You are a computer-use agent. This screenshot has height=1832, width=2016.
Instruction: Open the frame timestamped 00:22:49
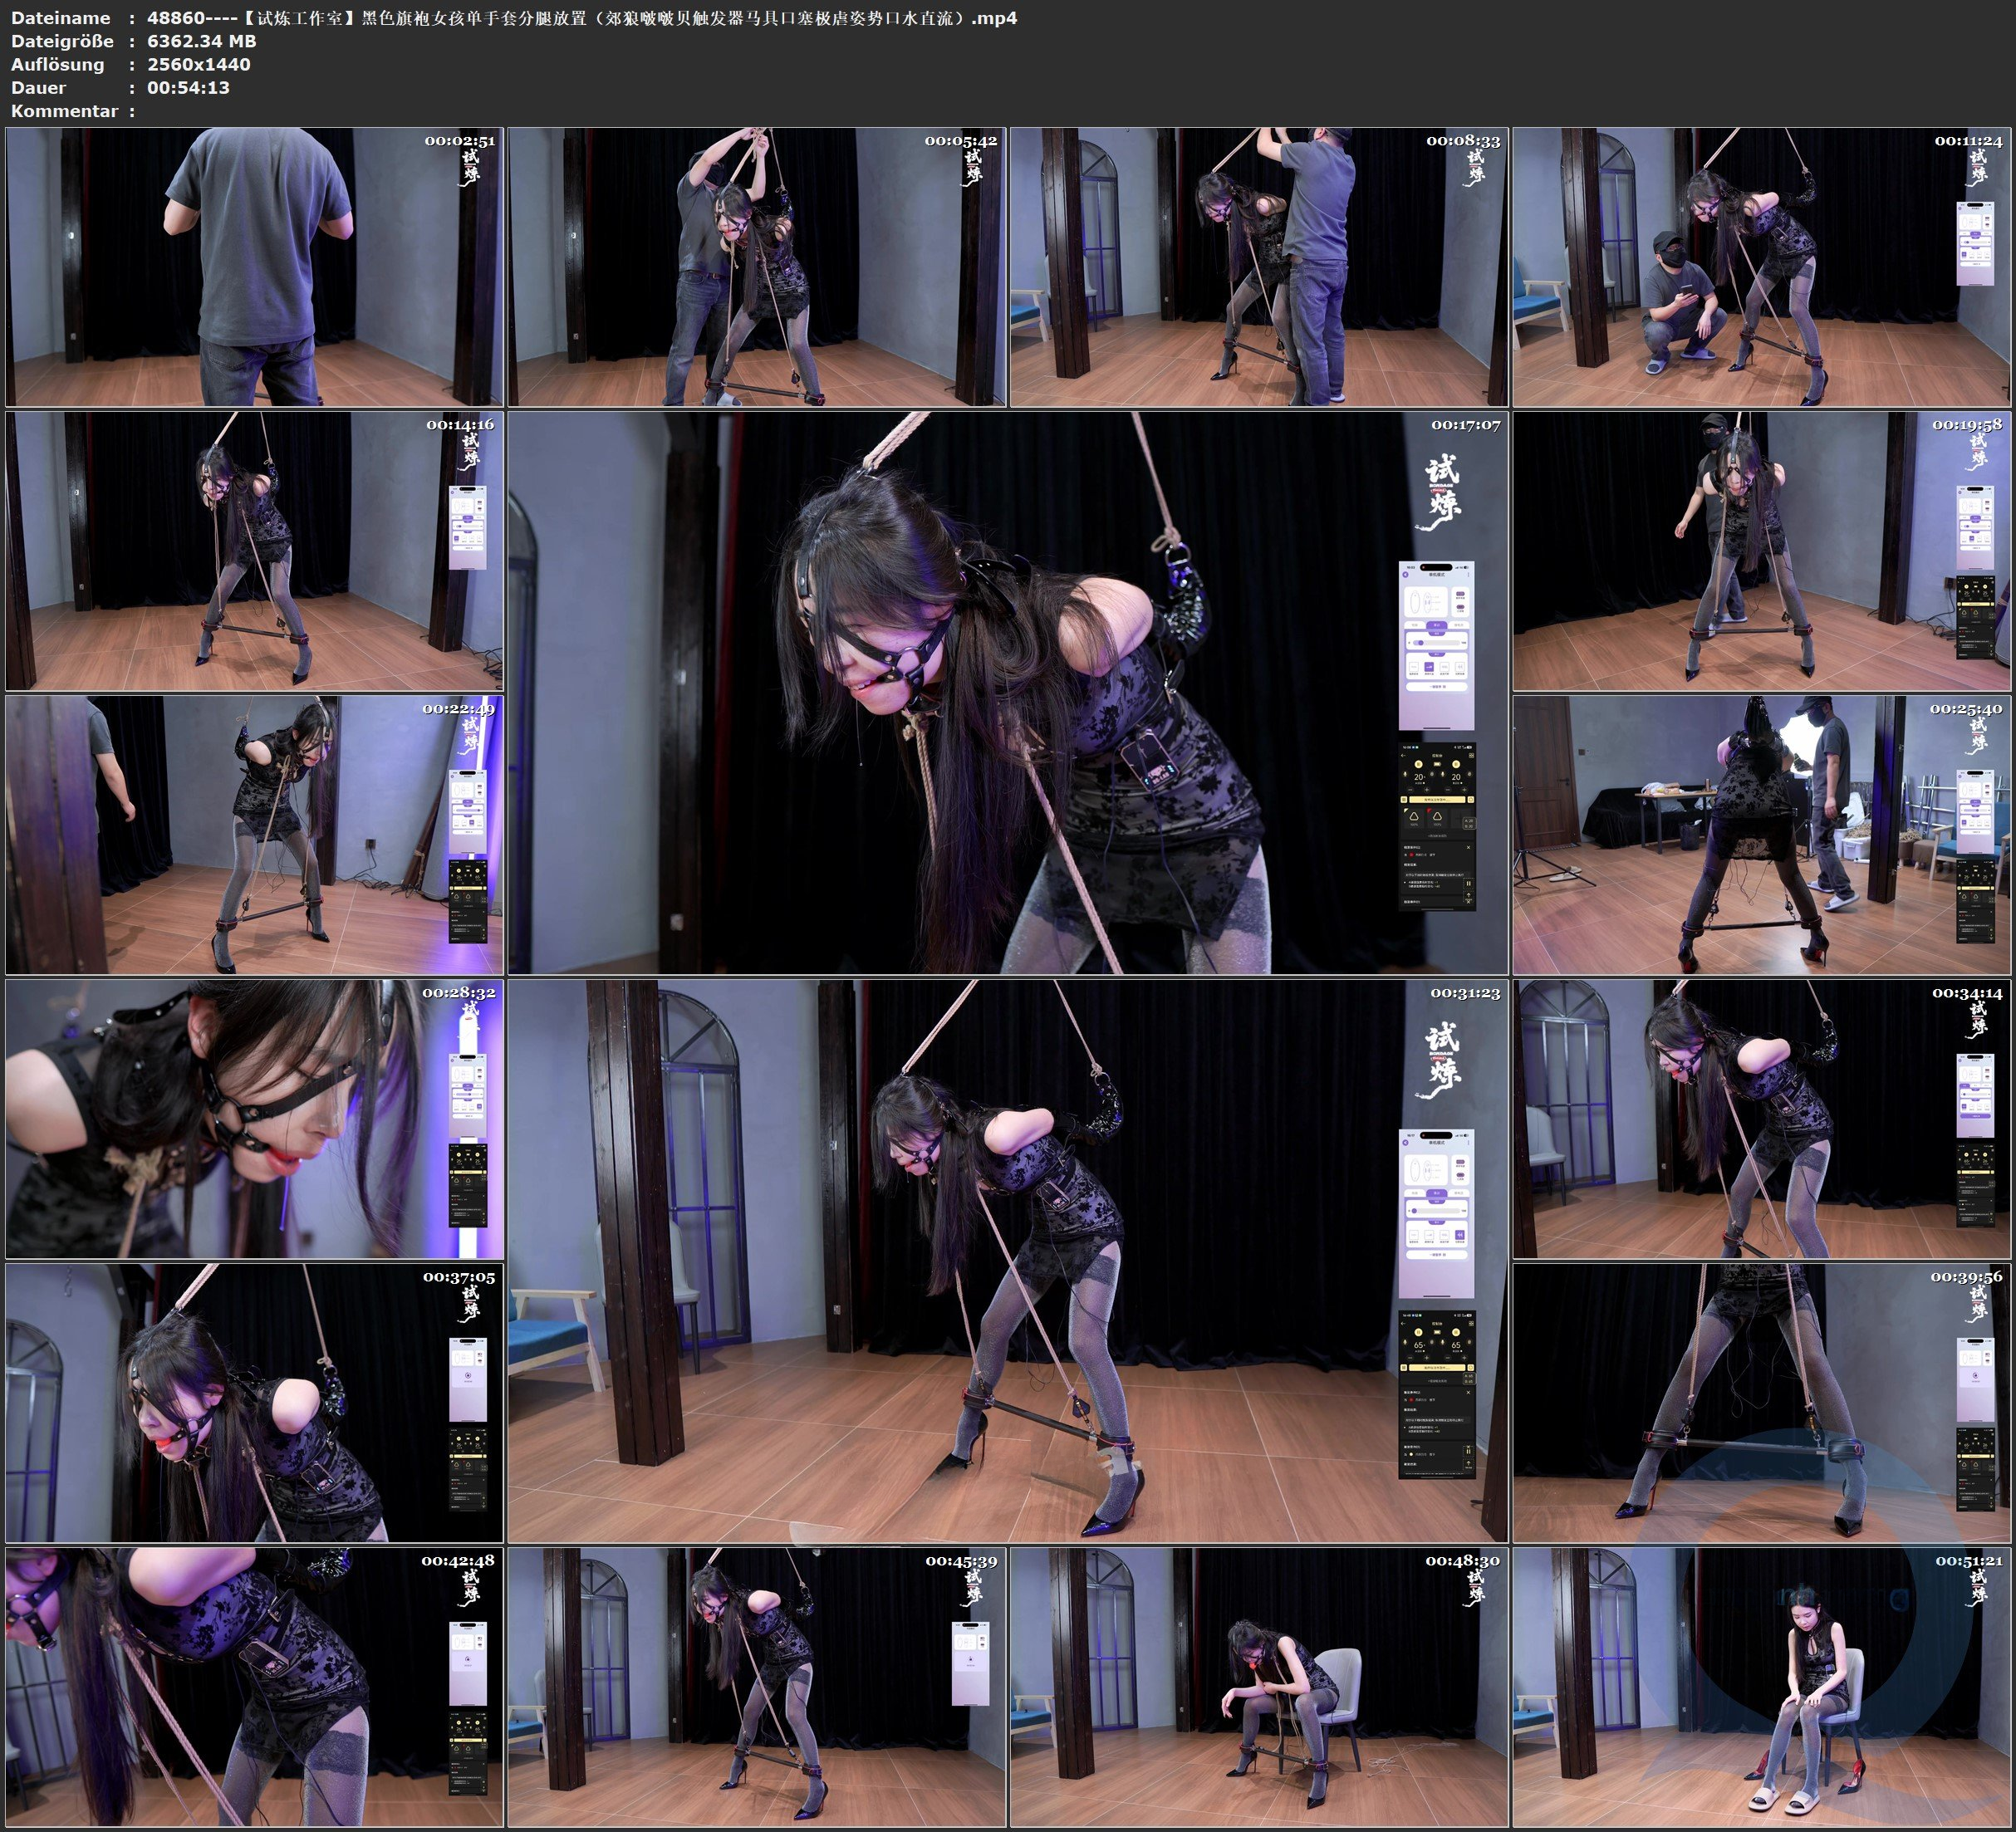254,835
